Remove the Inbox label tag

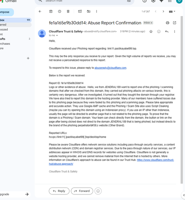click(151, 23)
